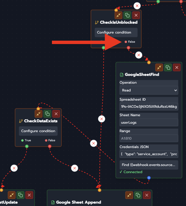Click the CheckDataExists node title
This screenshot has width=186, height=206.
(x=41, y=121)
